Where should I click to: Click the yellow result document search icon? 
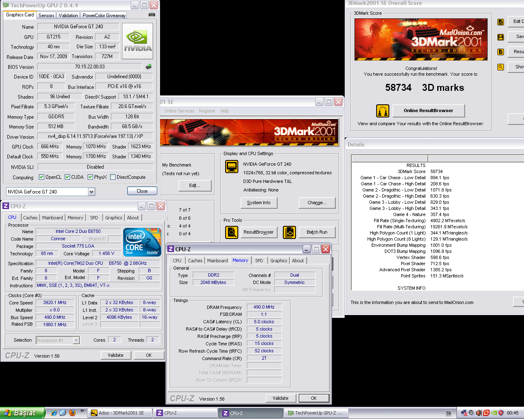pyautogui.click(x=500, y=52)
